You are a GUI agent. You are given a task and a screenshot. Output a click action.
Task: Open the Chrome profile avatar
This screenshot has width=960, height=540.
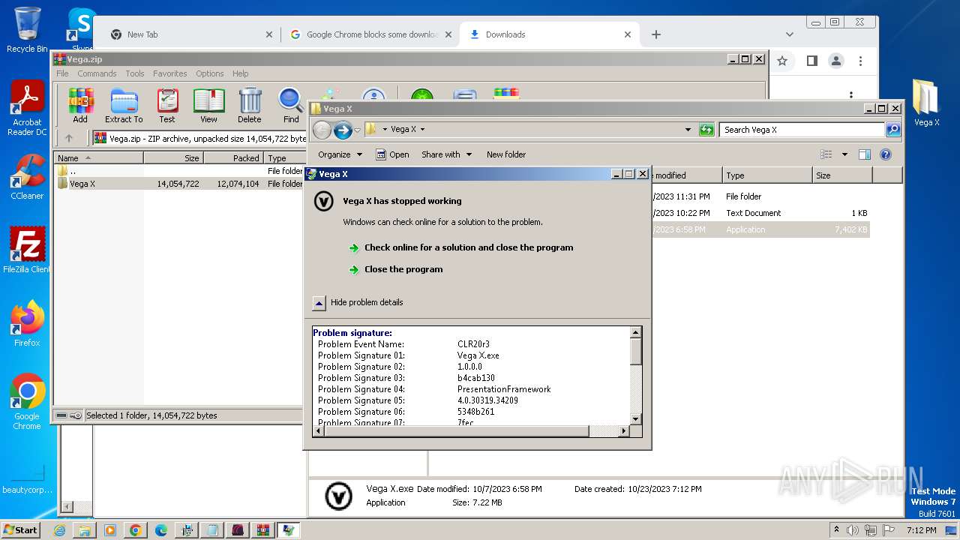[836, 61]
